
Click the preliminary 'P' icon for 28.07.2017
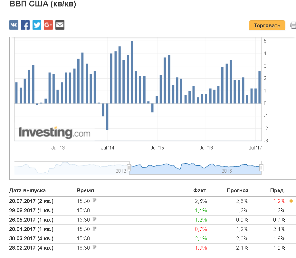click(x=95, y=200)
